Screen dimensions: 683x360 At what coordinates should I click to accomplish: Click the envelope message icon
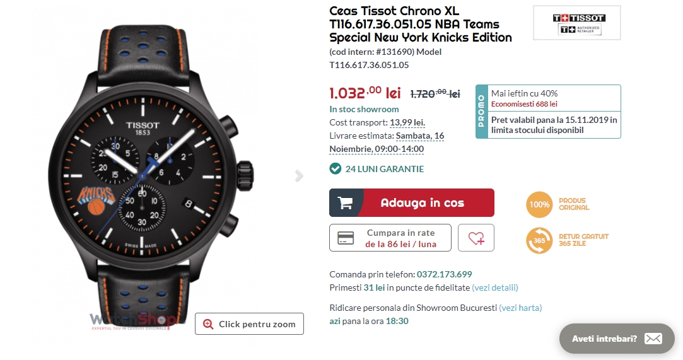653,339
